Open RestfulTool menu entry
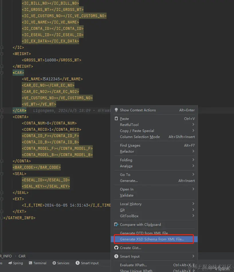Image resolution: width=234 pixels, height=272 pixels. [x=154, y=125]
